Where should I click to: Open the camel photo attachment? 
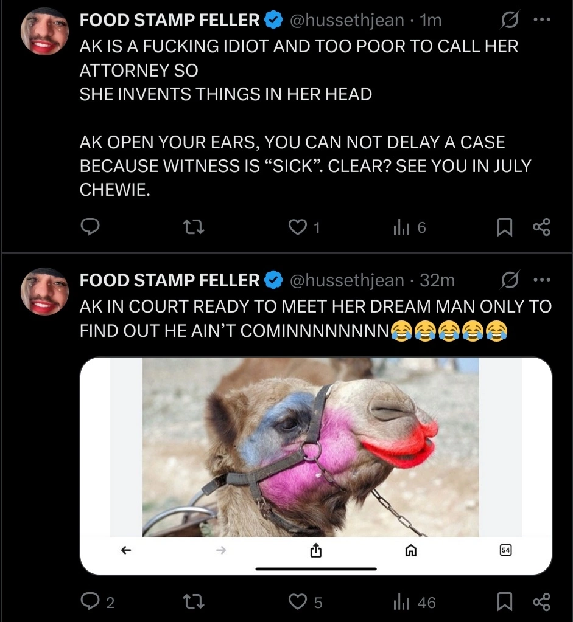coord(316,466)
